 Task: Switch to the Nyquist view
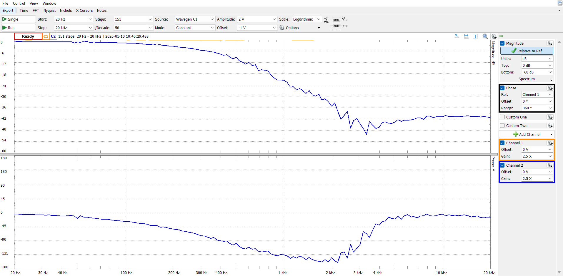click(49, 10)
